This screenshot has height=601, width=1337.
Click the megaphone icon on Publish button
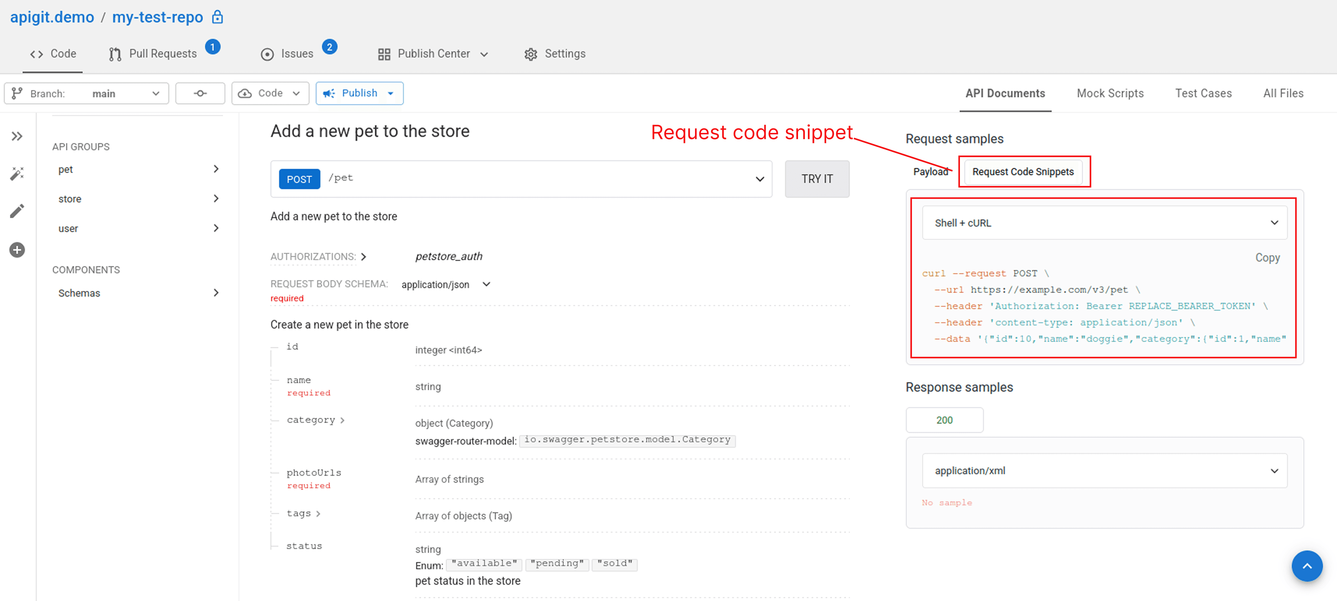(x=329, y=93)
